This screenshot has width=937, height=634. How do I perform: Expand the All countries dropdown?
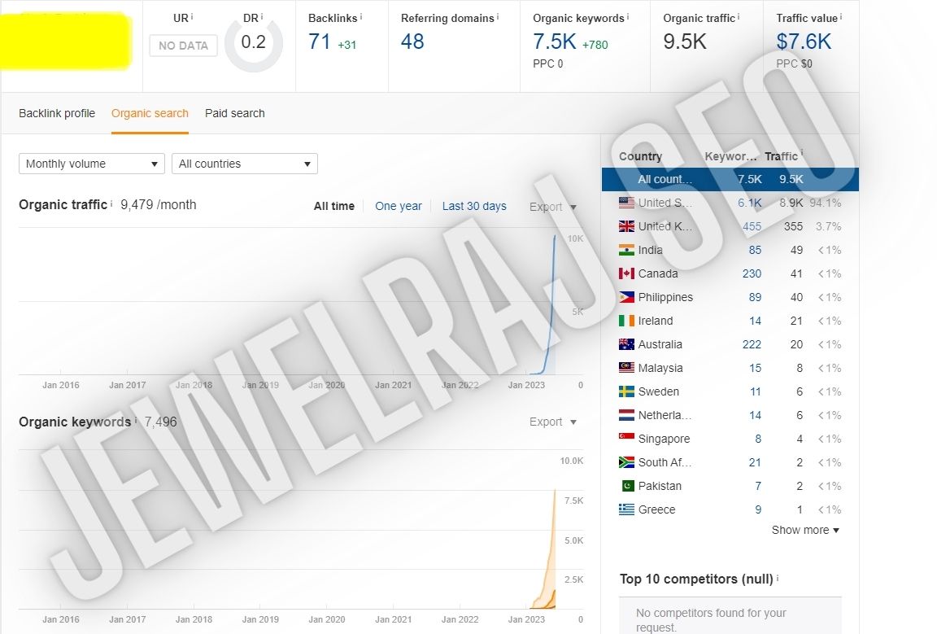pyautogui.click(x=244, y=164)
